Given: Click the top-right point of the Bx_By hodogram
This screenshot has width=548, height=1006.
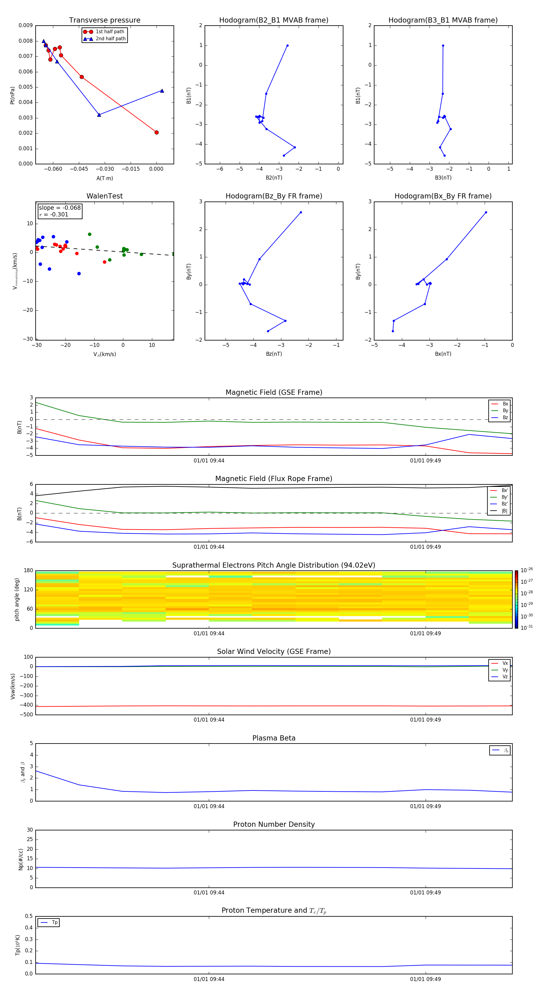Looking at the screenshot, I should 486,212.
